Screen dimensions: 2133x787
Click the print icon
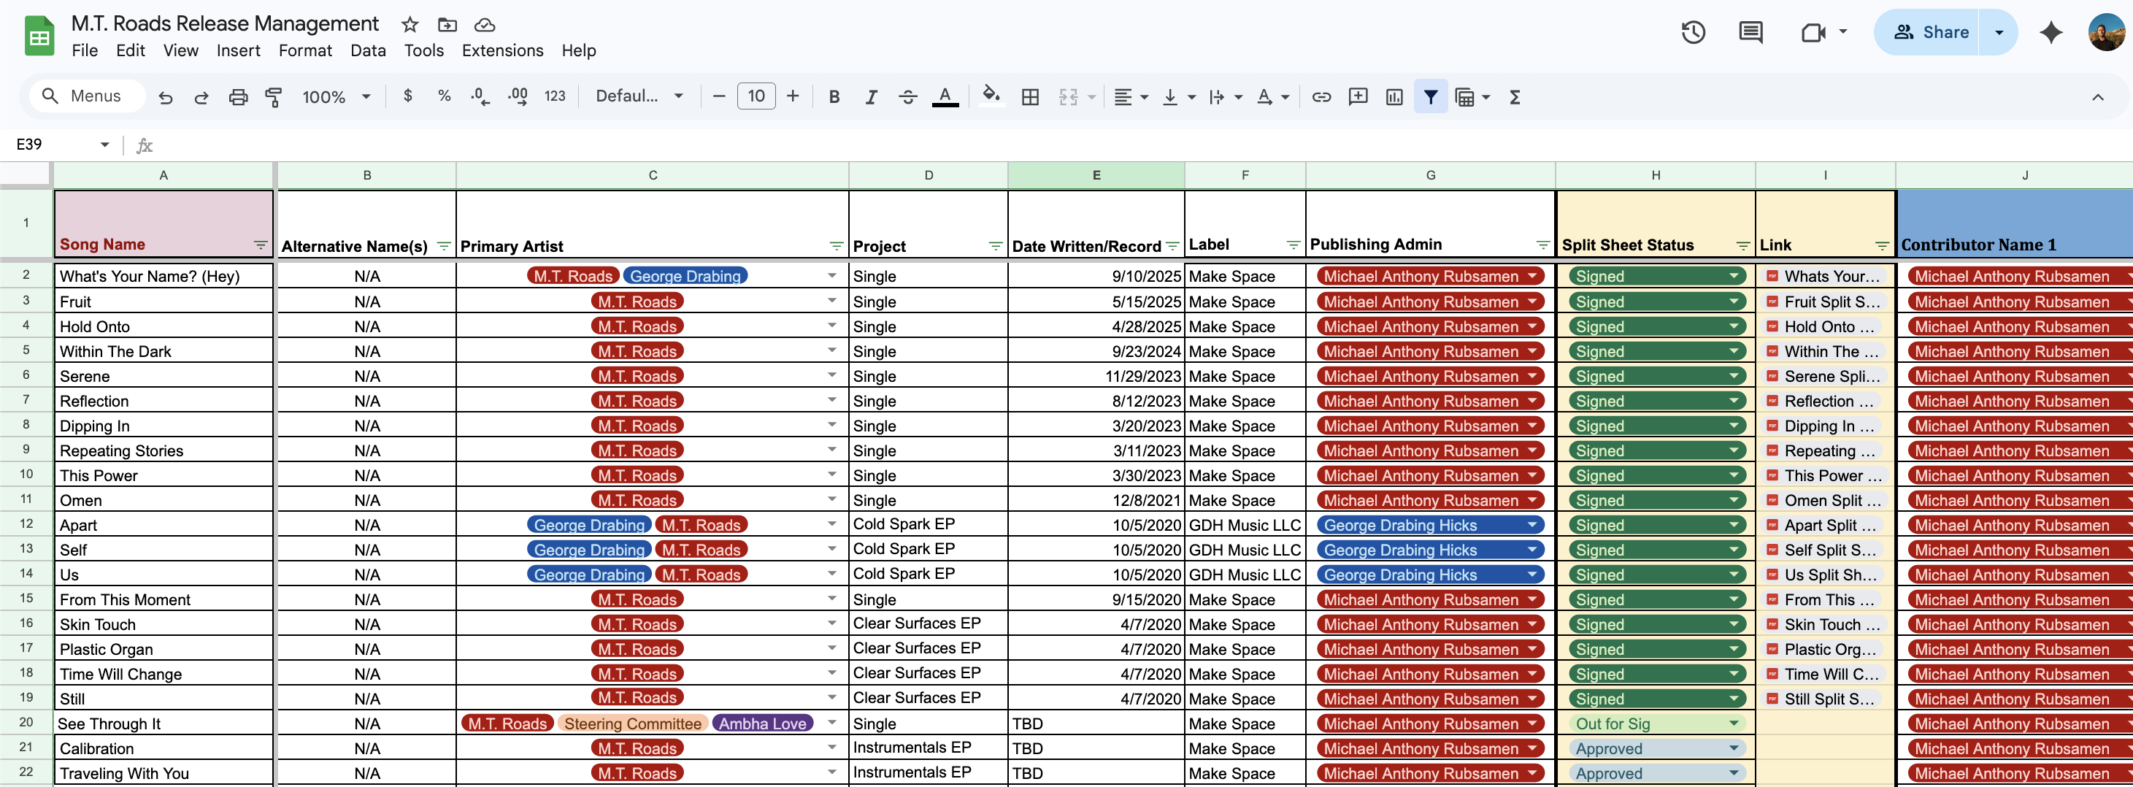coord(238,97)
